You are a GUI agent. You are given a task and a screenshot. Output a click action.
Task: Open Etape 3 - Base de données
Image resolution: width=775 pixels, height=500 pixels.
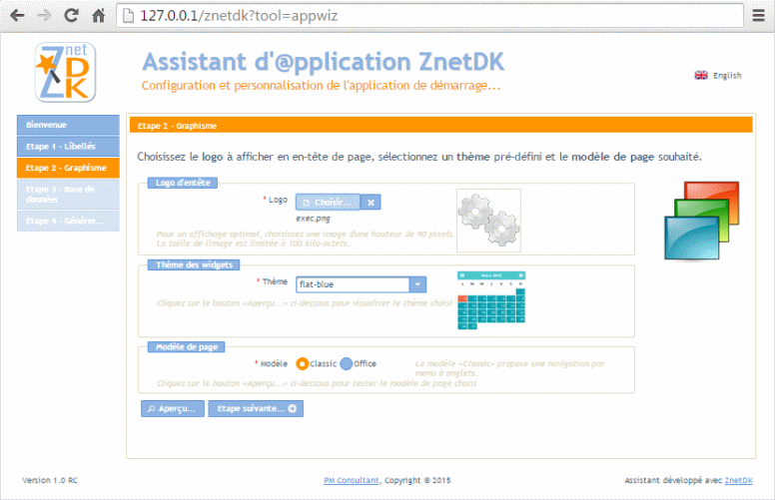click(x=68, y=195)
